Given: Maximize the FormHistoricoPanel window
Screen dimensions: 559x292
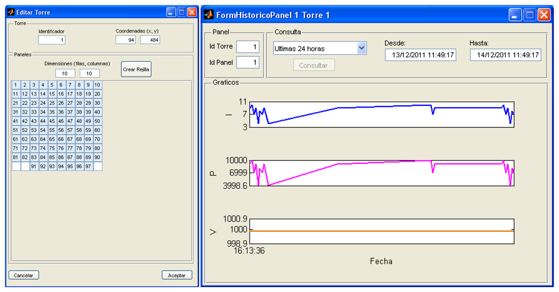Looking at the screenshot, I should click(530, 15).
